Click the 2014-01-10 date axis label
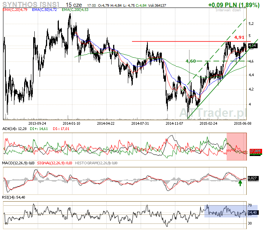The image size is (264, 231). click(72, 124)
